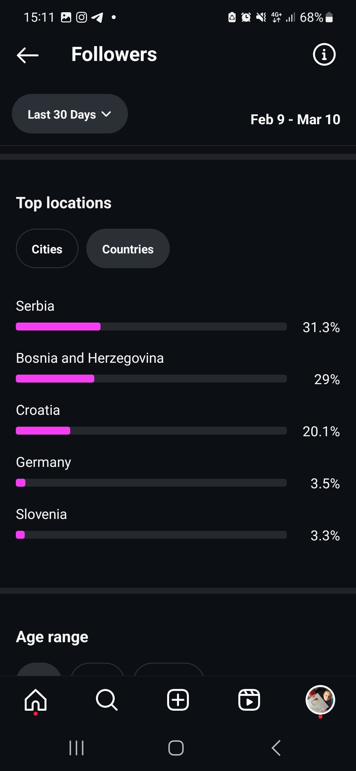This screenshot has height=771, width=356.
Task: Select first Age range filter pill
Action: [x=39, y=670]
